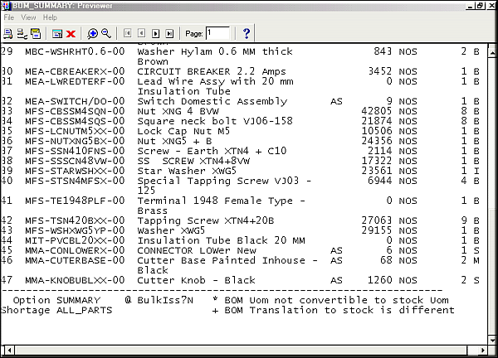
Task: Zoom in with the magnifier plus icon
Action: [92, 33]
